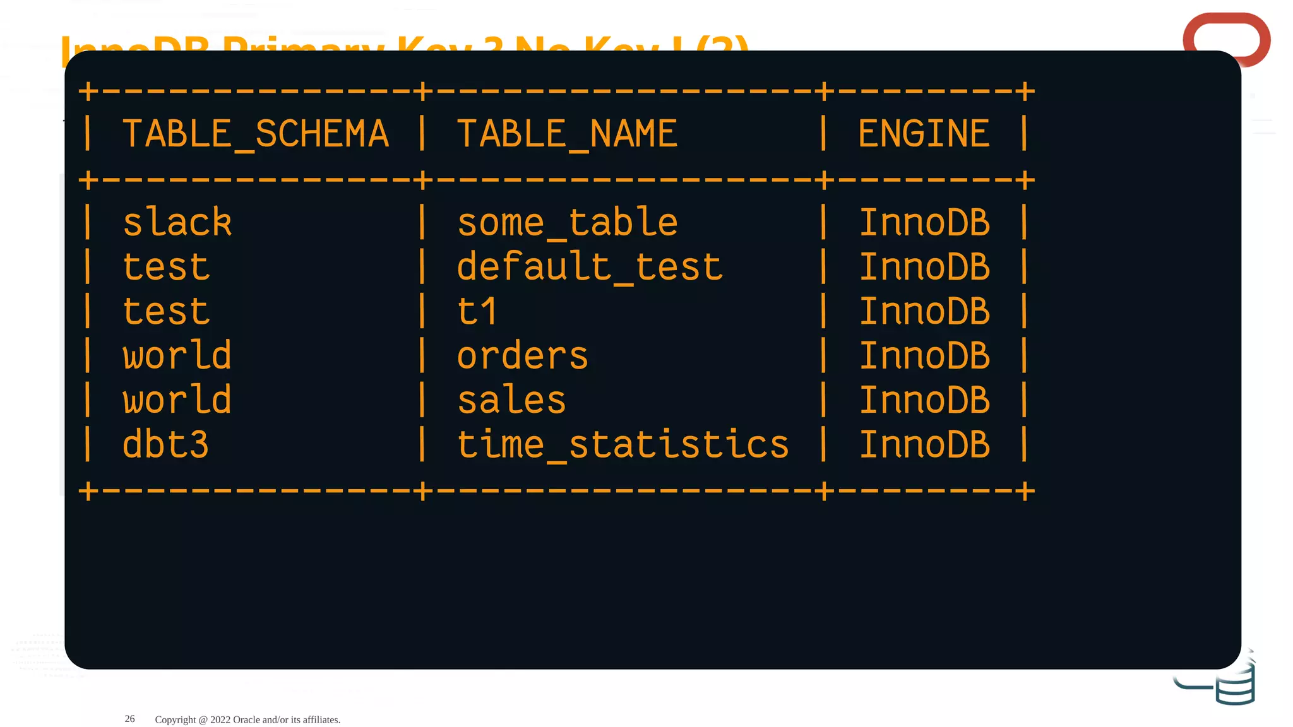Click InnoDB in the orders row
The width and height of the screenshot is (1293, 727).
click(x=924, y=355)
